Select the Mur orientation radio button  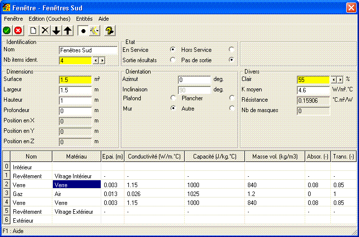(173, 108)
